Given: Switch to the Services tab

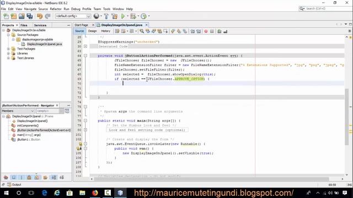Looking at the screenshot, I should tap(40, 25).
